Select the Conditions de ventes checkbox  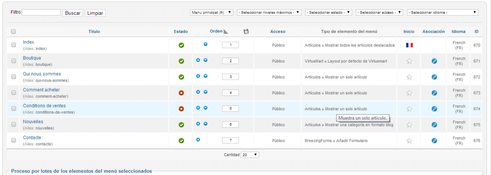[13, 108]
